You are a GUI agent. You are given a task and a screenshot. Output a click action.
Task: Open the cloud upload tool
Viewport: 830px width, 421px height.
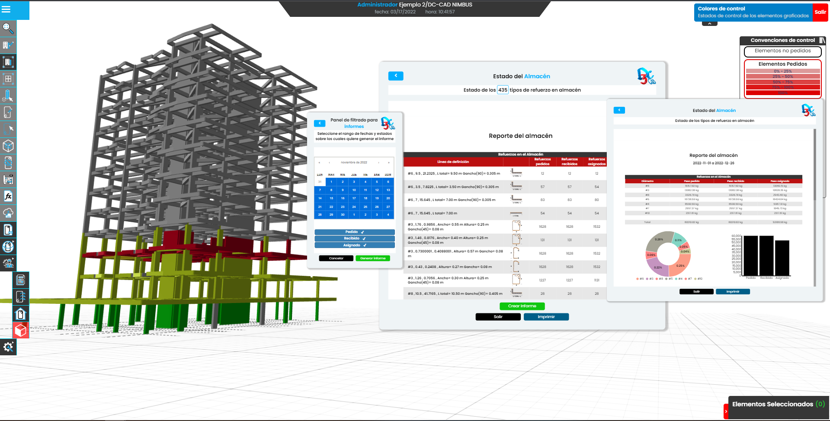(x=8, y=213)
